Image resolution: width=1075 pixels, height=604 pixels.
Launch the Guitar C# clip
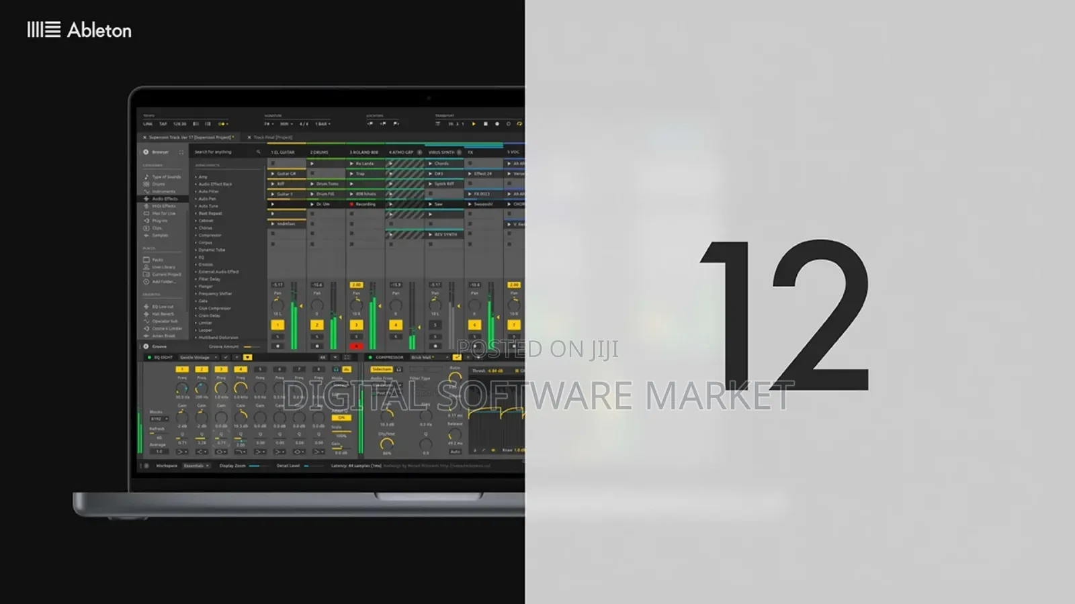point(273,174)
